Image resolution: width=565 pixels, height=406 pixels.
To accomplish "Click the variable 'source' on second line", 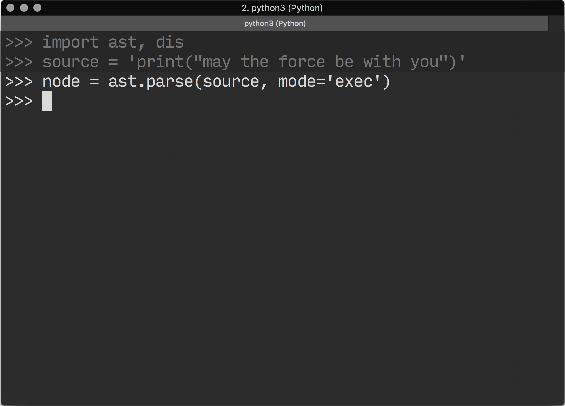I will point(70,62).
